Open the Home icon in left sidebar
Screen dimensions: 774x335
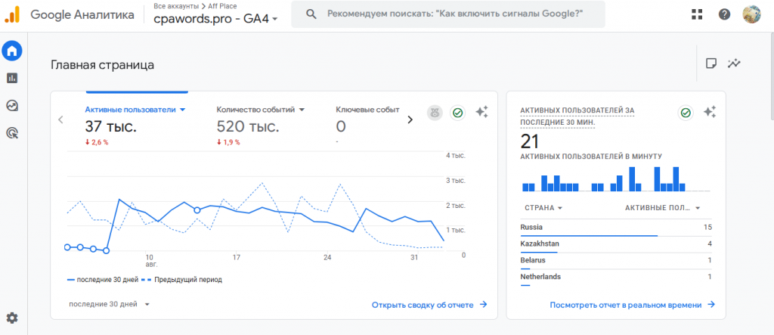(12, 51)
